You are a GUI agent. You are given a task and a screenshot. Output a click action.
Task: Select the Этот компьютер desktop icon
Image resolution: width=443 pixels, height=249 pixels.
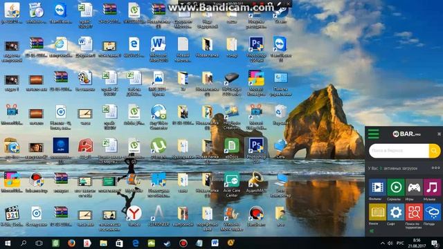coord(280,185)
